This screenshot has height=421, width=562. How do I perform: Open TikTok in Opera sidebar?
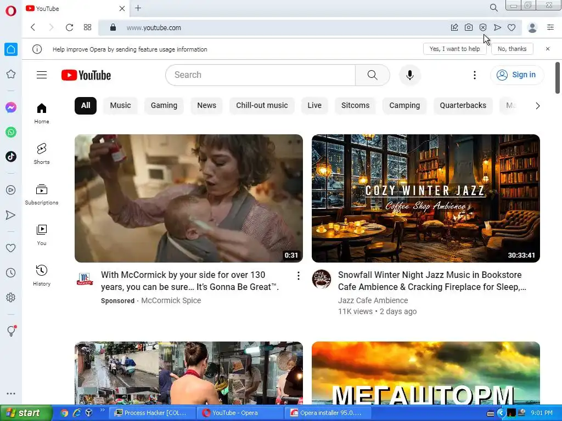click(x=11, y=156)
